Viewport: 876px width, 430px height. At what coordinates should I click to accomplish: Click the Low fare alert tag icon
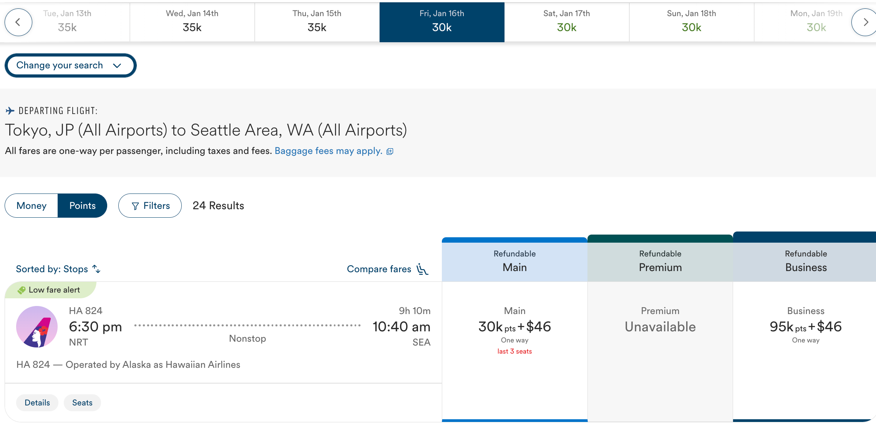point(22,290)
